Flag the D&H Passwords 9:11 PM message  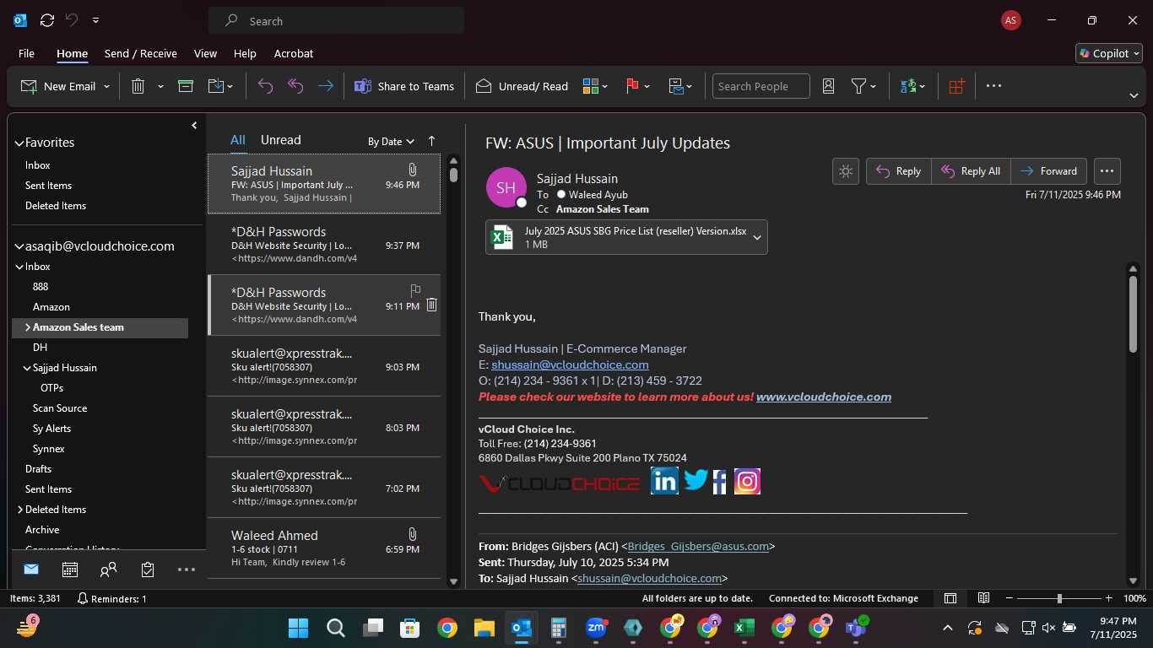pos(415,290)
